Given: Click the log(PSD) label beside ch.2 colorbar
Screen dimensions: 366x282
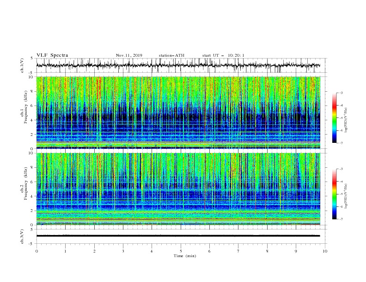Looking at the screenshot, I should tap(346, 196).
